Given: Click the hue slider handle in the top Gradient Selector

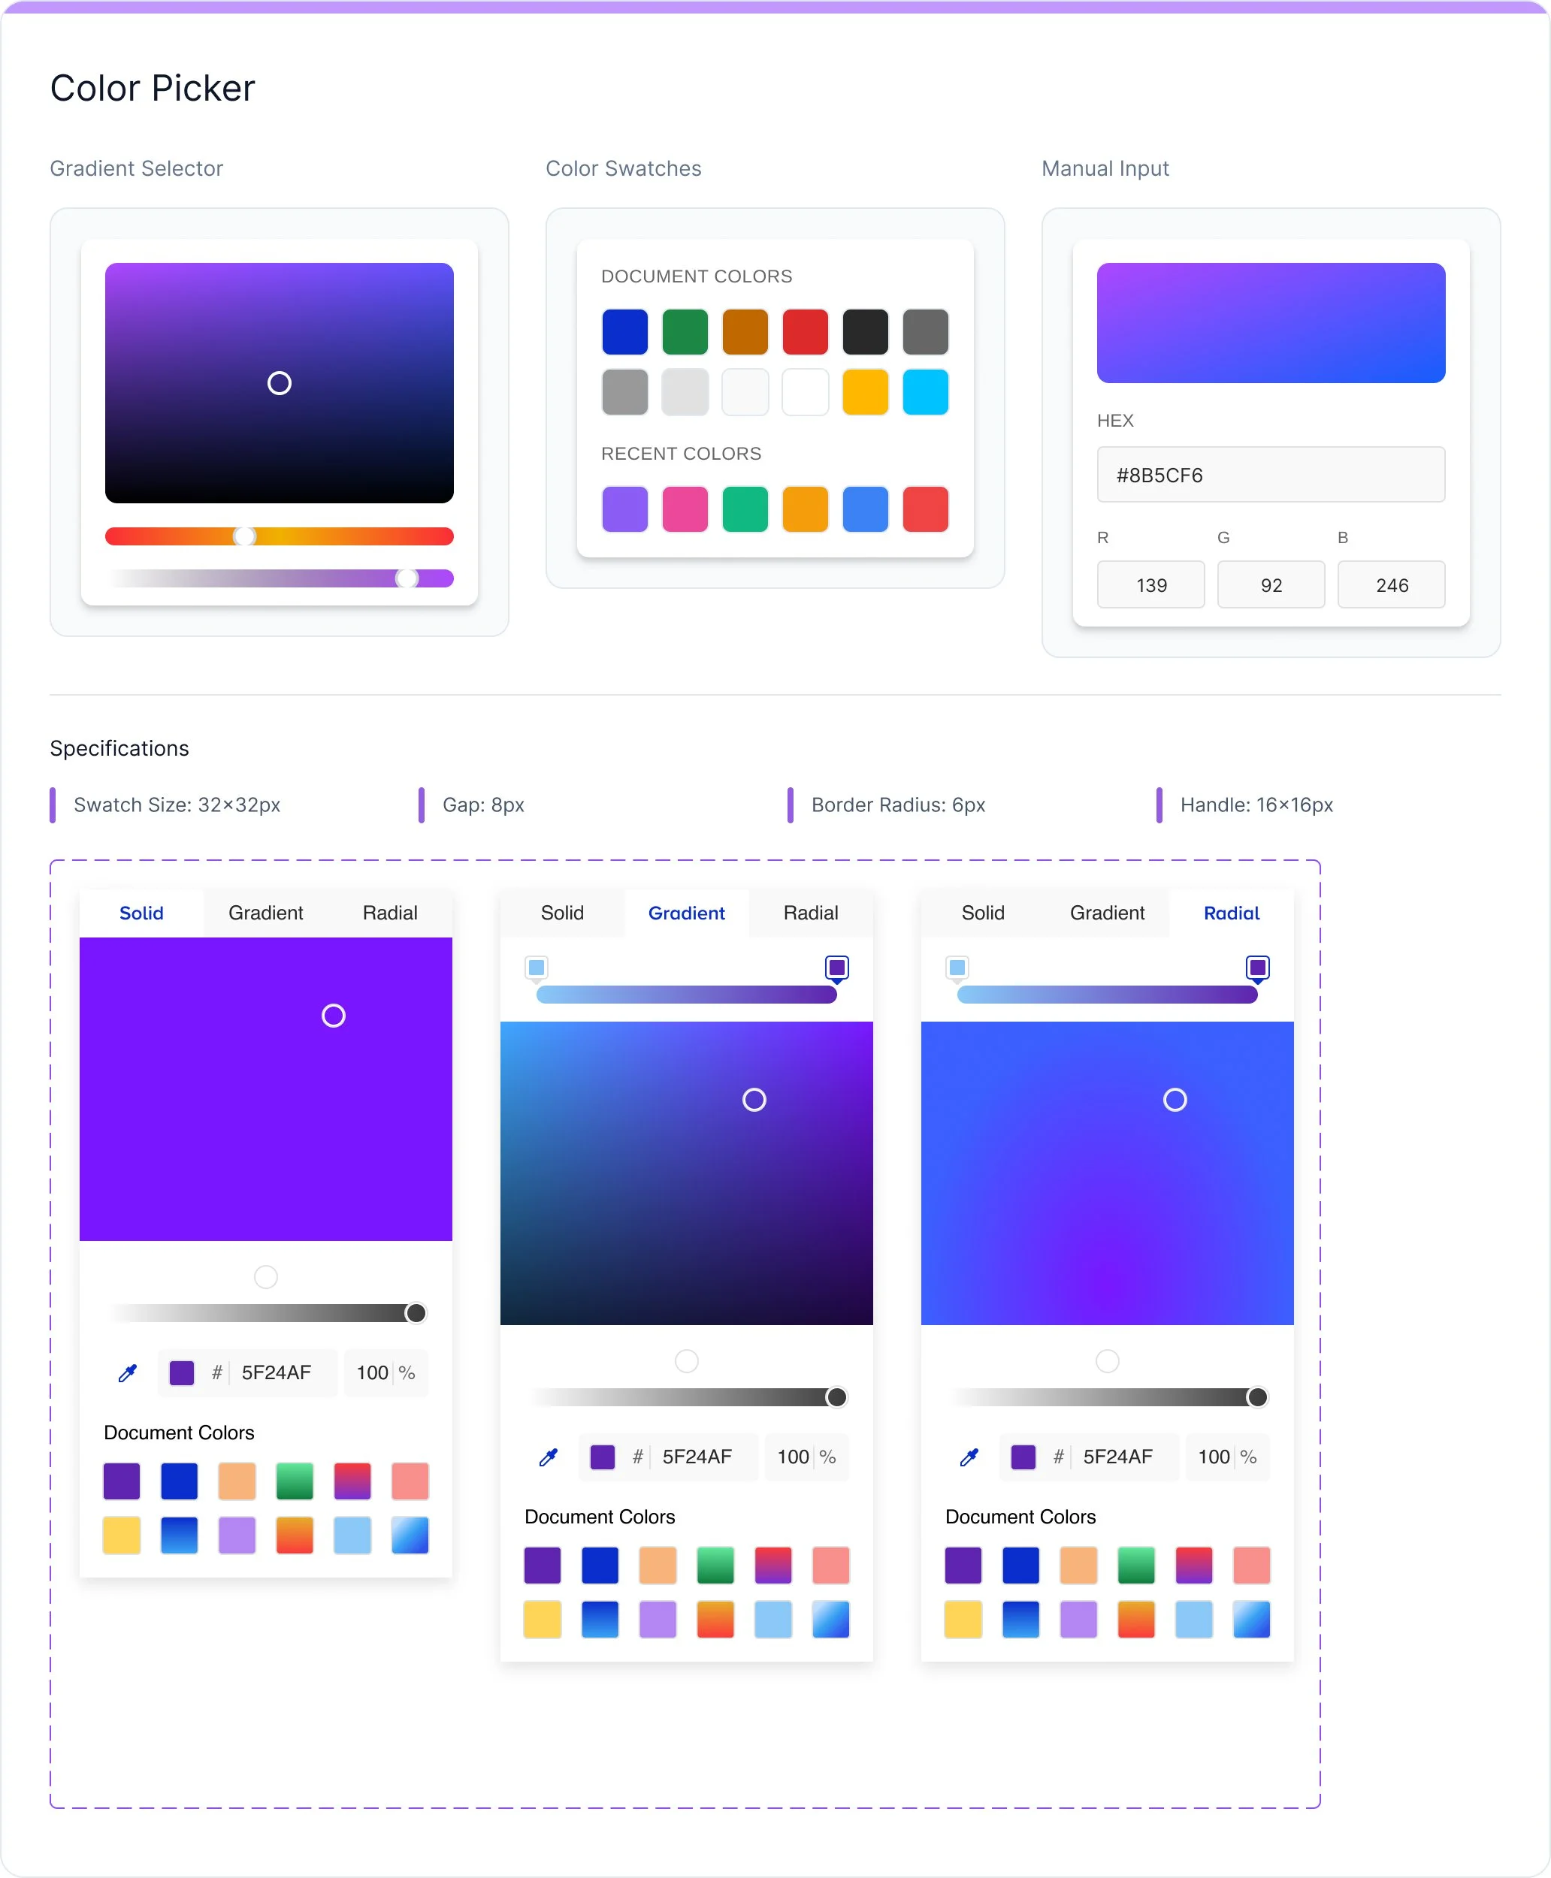Looking at the screenshot, I should [244, 536].
